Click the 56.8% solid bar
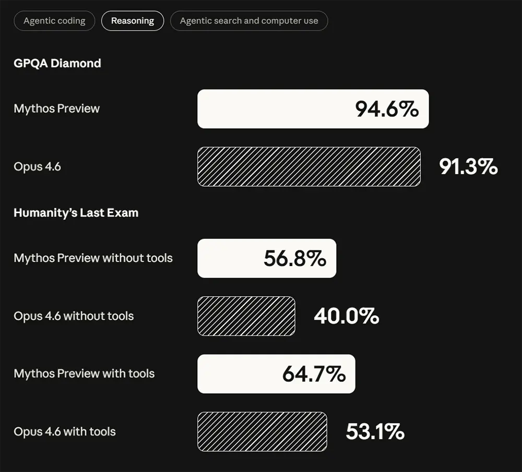The image size is (522, 472). click(266, 258)
